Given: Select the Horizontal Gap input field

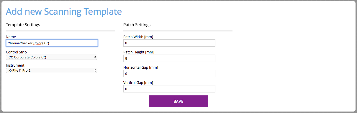Looking at the screenshot, I should 169,74.
